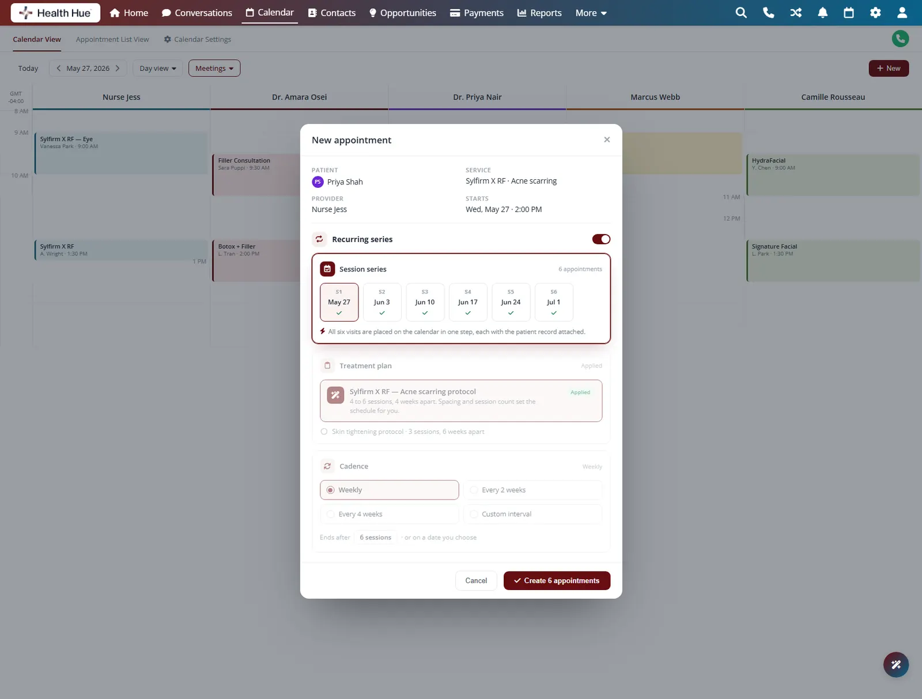This screenshot has height=699, width=922.
Task: Select Custom interval cadence
Action: [x=532, y=514]
